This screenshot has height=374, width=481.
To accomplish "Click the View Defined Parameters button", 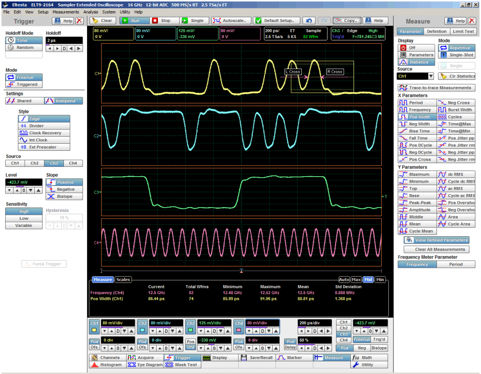I will [x=436, y=240].
